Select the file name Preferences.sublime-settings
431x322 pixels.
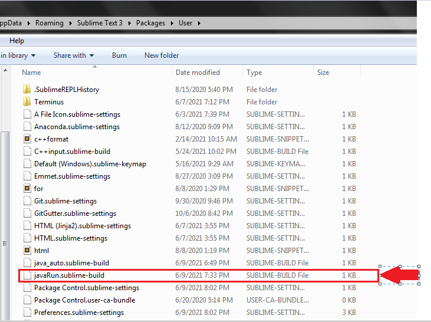[x=79, y=313]
